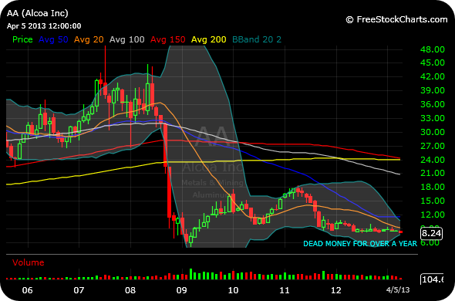Select the Avg 150 legend label

(167, 39)
